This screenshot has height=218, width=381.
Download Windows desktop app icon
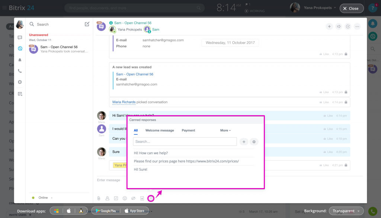57,211
